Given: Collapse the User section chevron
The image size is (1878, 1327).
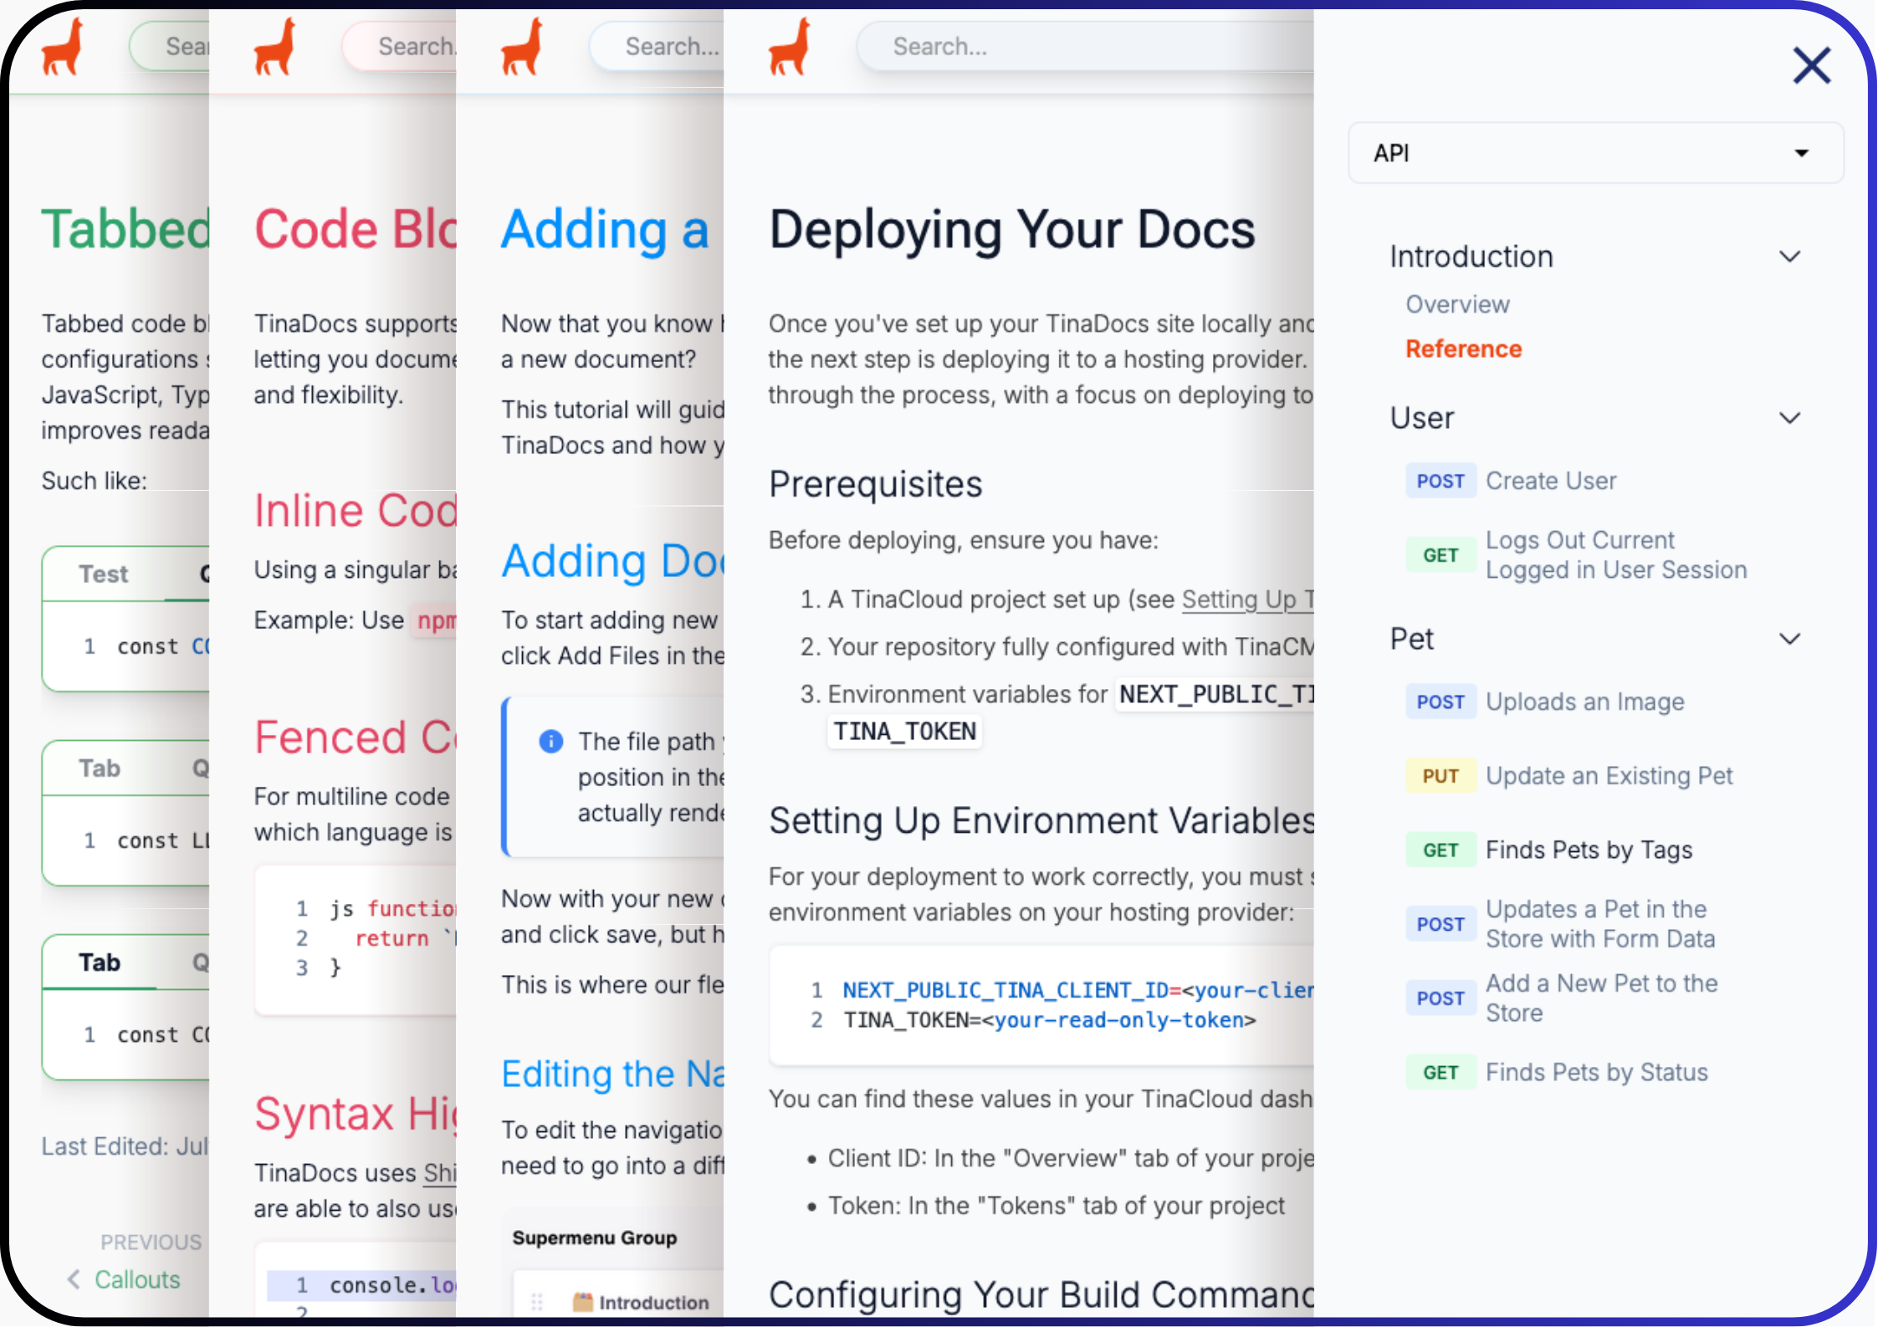Looking at the screenshot, I should [x=1789, y=418].
